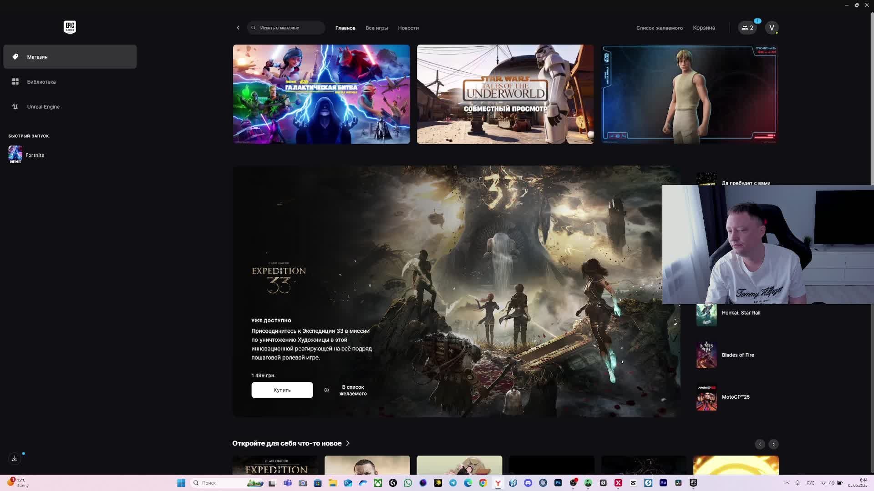Open the user profile avatar V
Viewport: 874px width, 491px height.
click(771, 28)
